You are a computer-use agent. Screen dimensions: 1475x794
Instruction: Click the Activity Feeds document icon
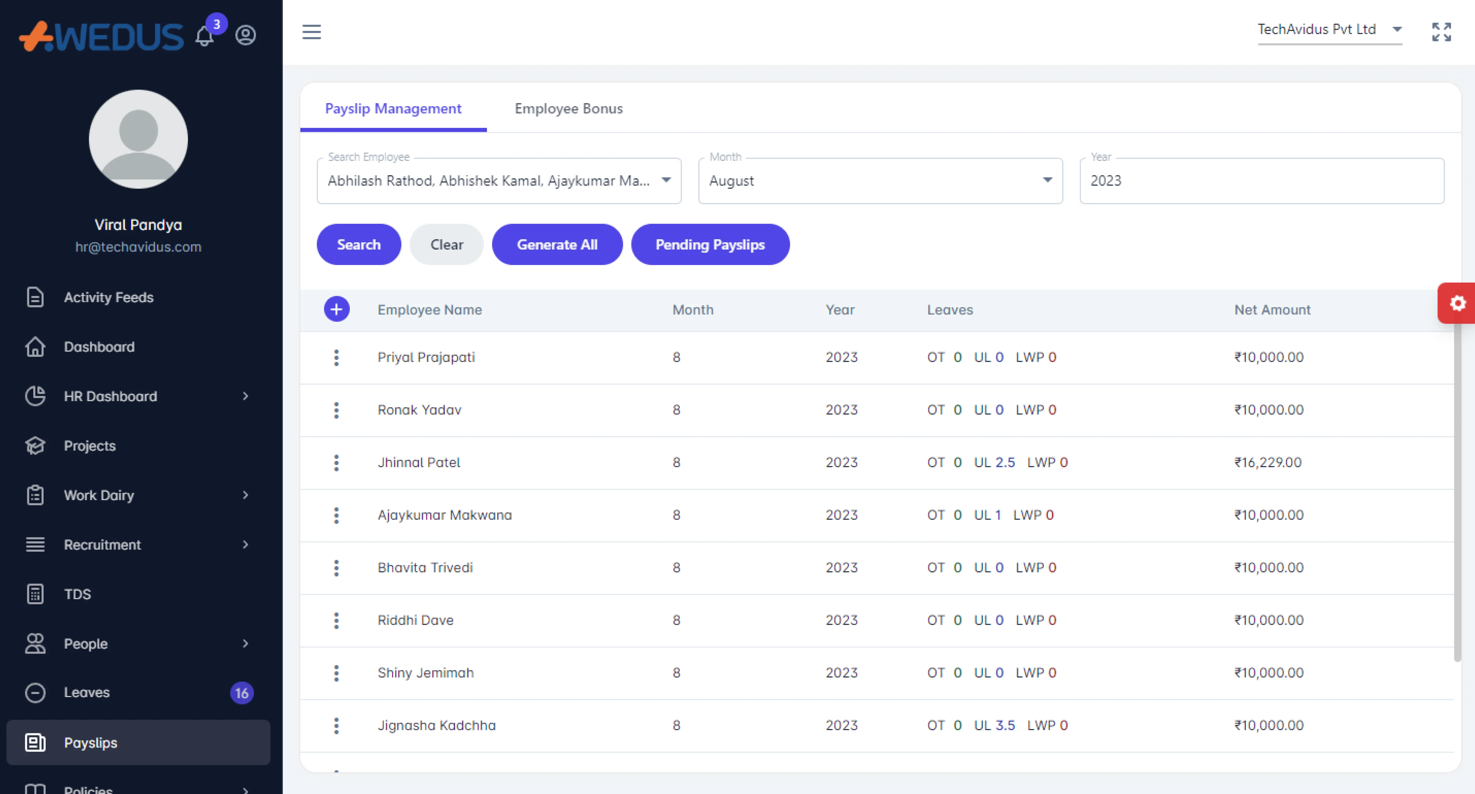[x=35, y=297]
